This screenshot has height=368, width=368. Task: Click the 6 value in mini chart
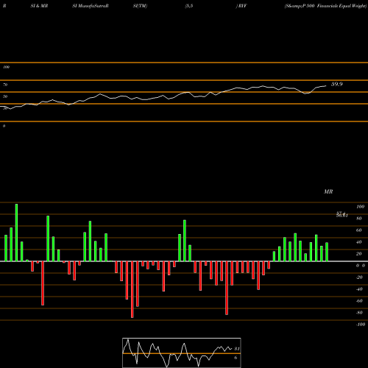236,358
